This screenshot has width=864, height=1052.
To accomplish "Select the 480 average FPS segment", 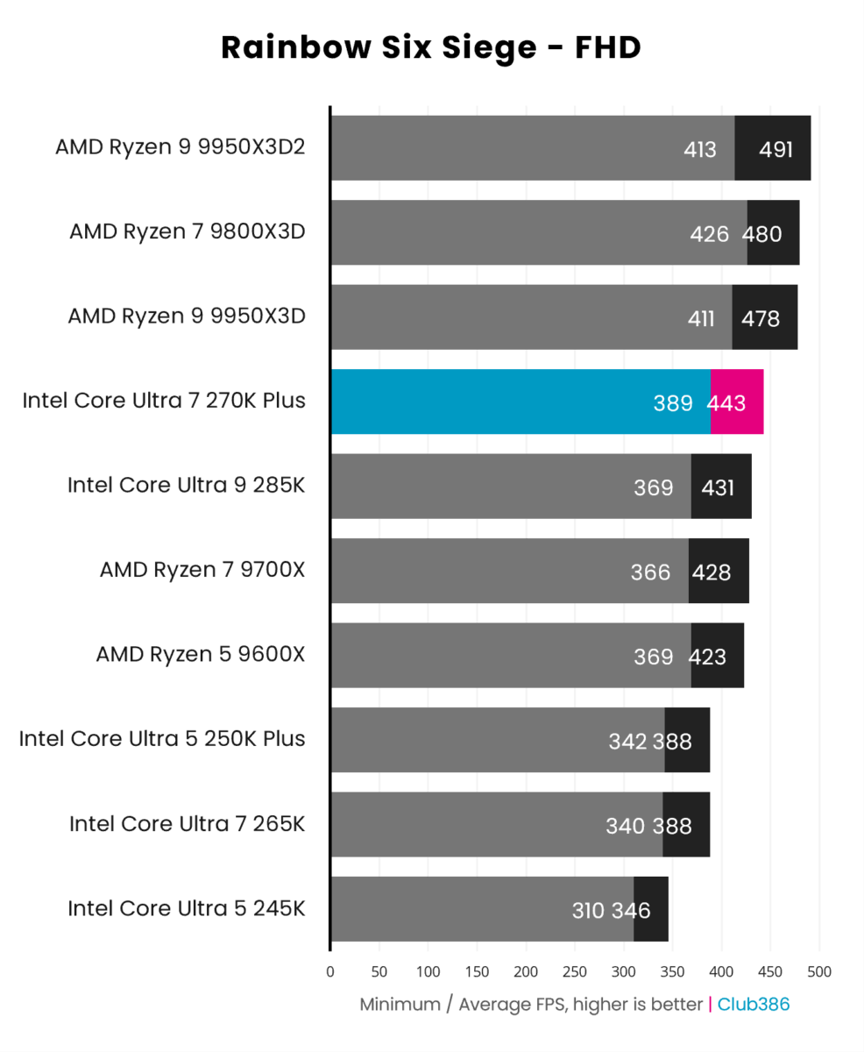I will pyautogui.click(x=774, y=232).
